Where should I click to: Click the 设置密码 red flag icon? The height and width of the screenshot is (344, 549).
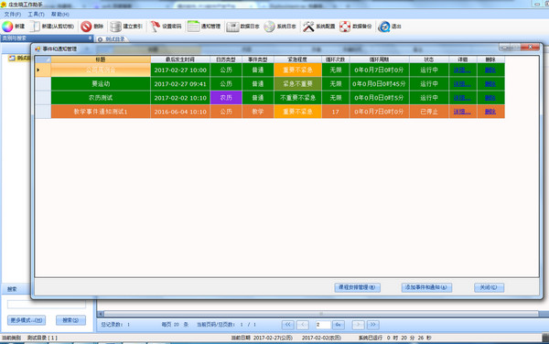click(x=156, y=27)
